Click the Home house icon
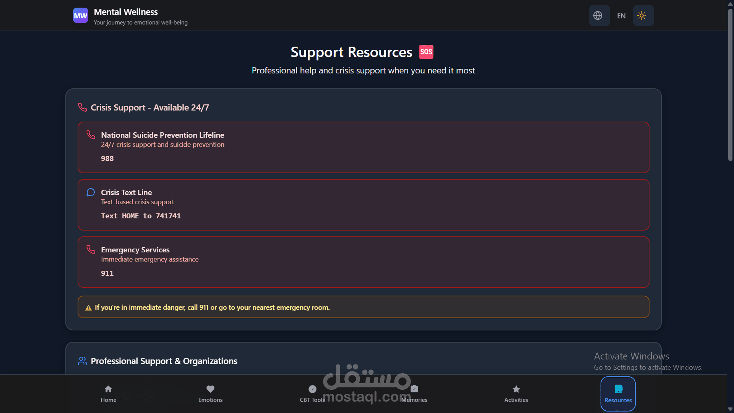 [109, 389]
